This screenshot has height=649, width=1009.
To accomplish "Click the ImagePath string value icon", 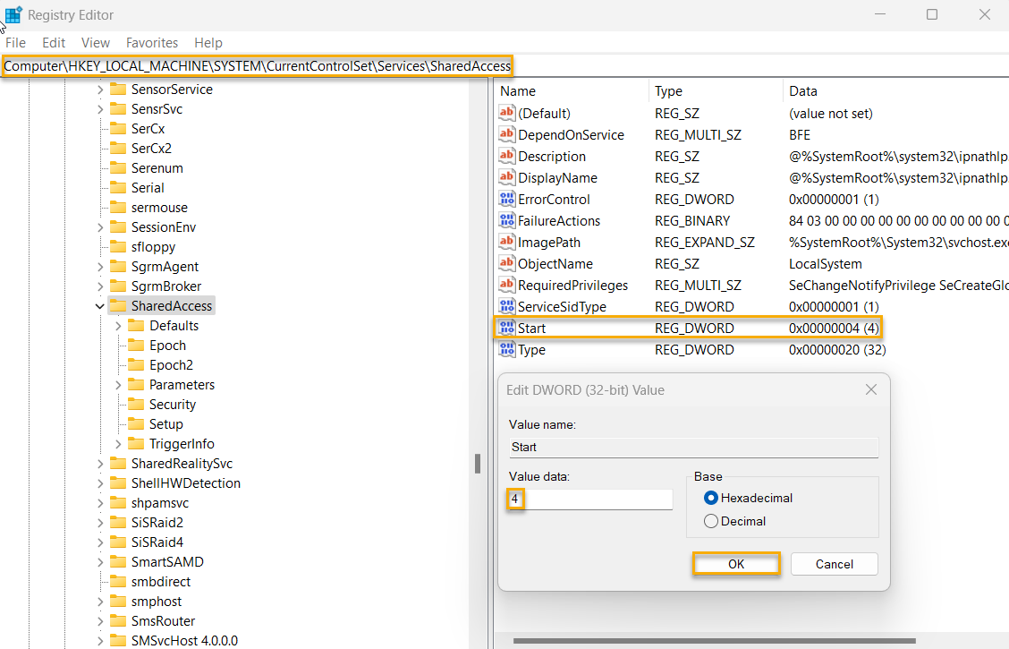I will pos(507,243).
